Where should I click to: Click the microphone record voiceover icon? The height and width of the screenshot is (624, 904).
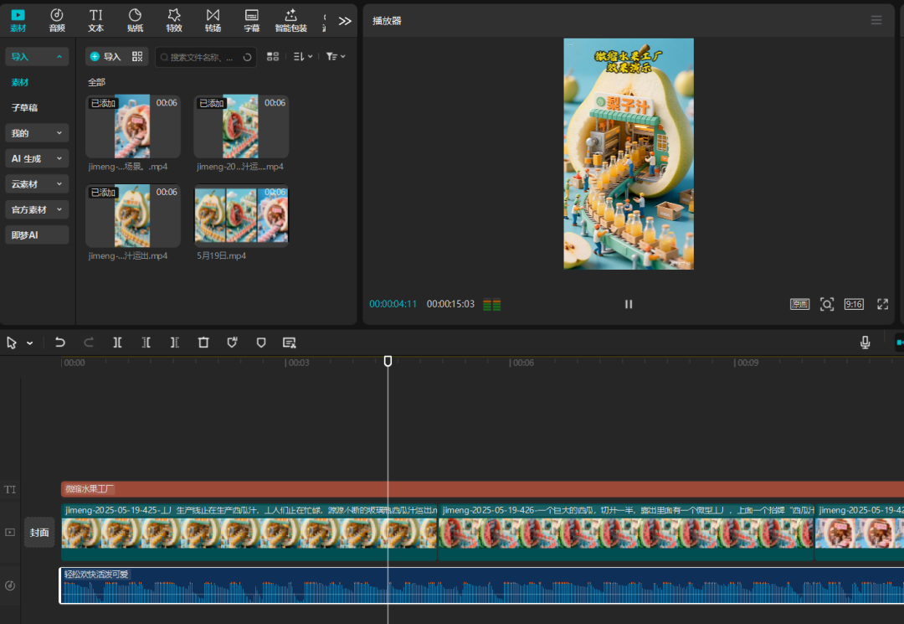[x=865, y=343]
